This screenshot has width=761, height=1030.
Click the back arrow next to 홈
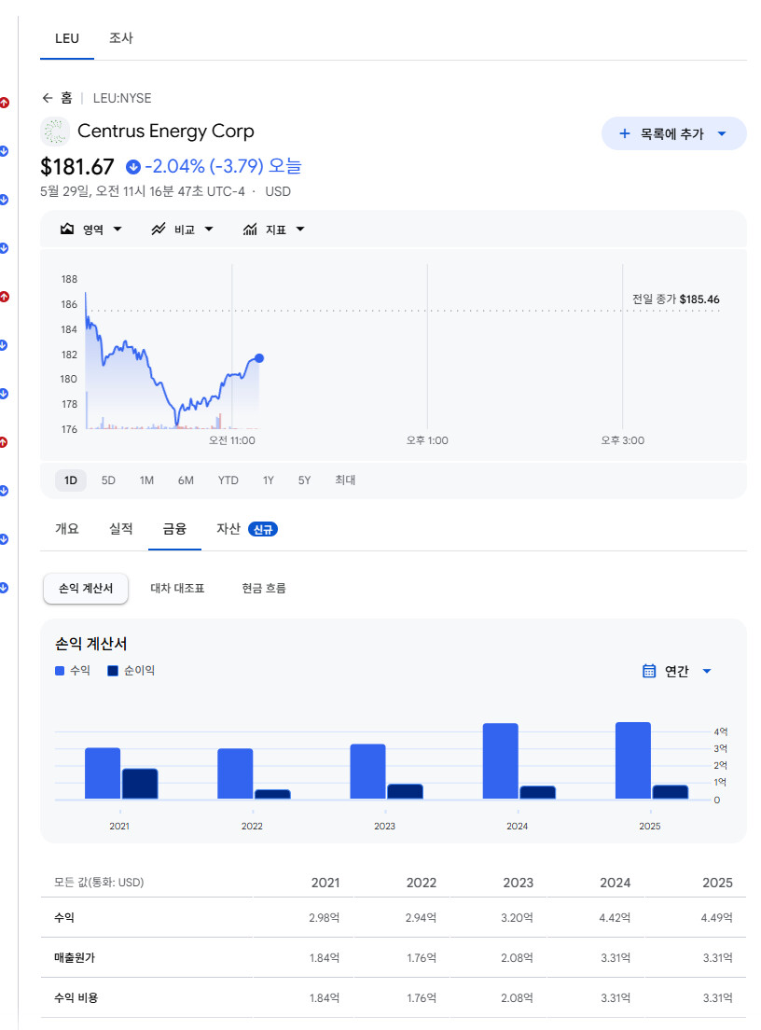pos(48,98)
